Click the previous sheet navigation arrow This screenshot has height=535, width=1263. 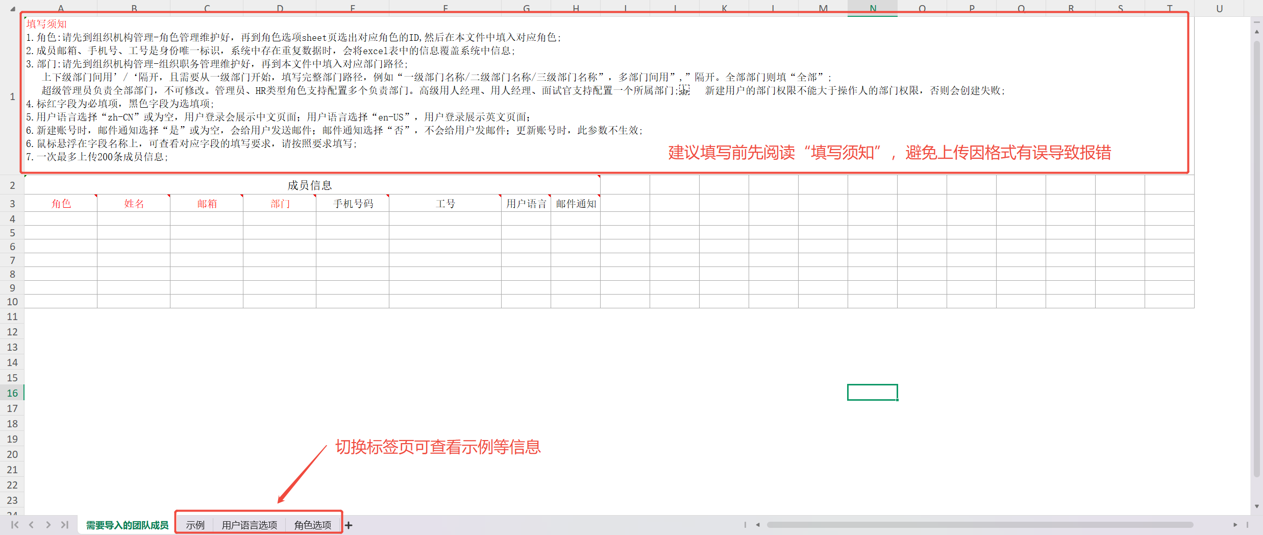(32, 525)
